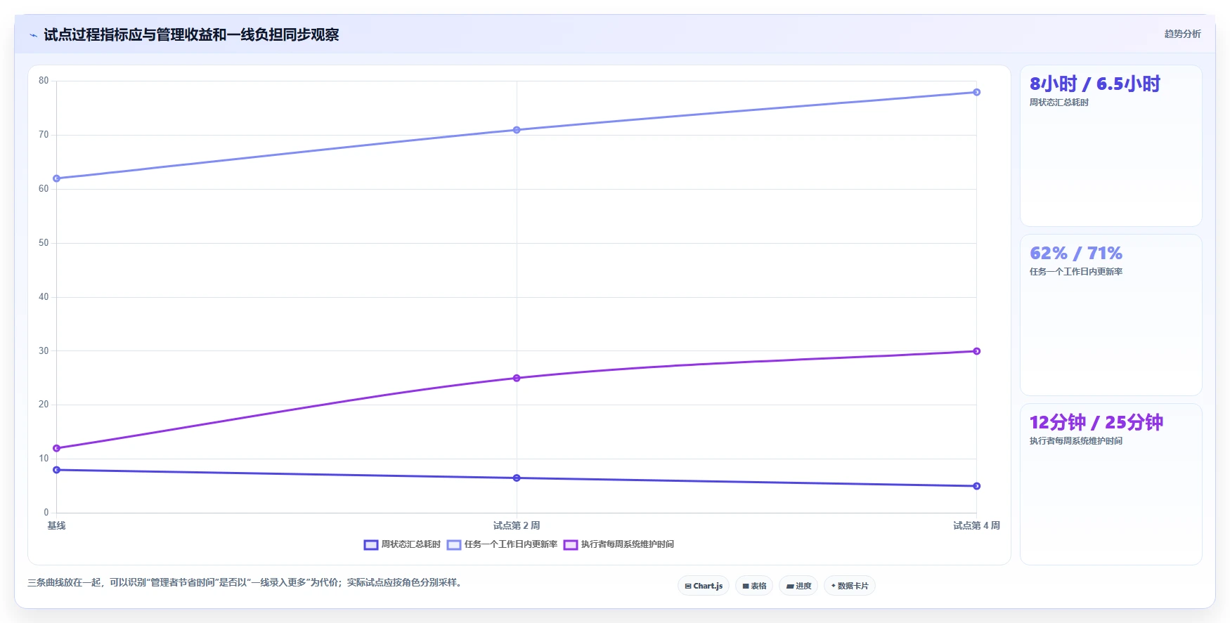Image resolution: width=1230 pixels, height=623 pixels.
Task: Click the 试点第 4 周 x-axis label
Action: pyautogui.click(x=976, y=525)
